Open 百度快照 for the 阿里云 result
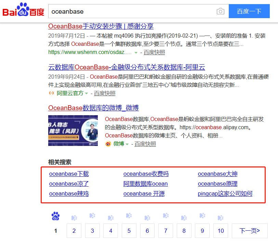The image size is (278, 243). pyautogui.click(x=105, y=93)
